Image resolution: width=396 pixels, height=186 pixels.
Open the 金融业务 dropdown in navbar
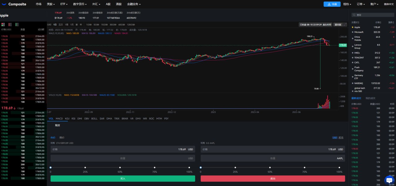[134, 4]
